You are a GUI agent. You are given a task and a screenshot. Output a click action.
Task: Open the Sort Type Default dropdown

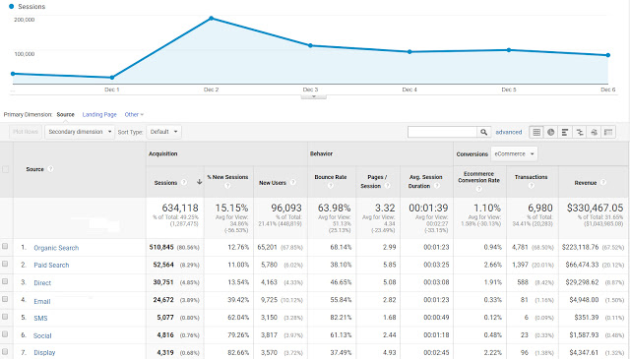pyautogui.click(x=164, y=132)
